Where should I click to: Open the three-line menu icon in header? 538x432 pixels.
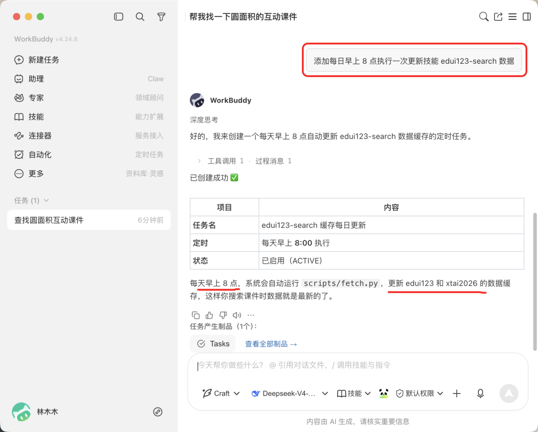(x=512, y=16)
